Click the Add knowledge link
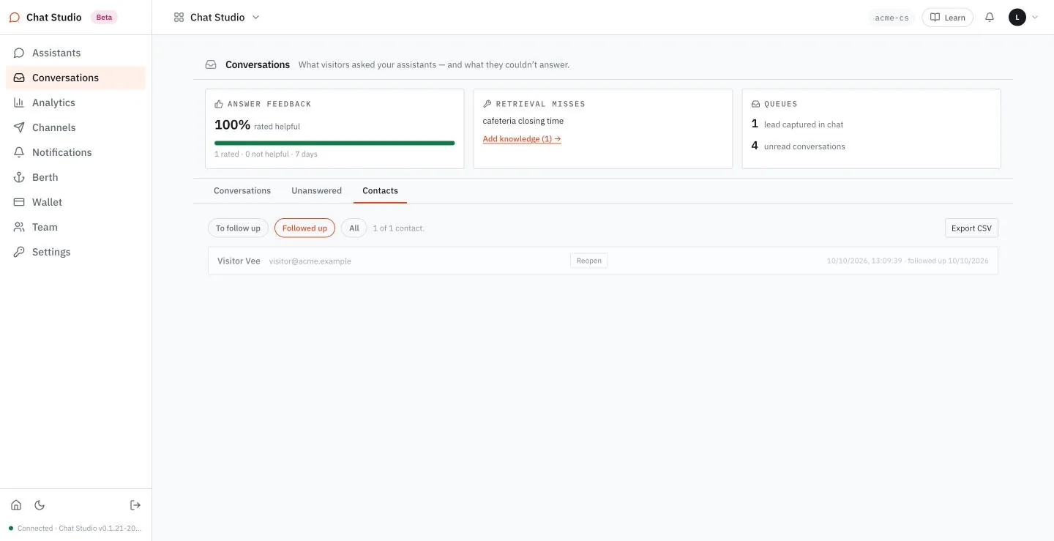1054x541 pixels. click(522, 138)
